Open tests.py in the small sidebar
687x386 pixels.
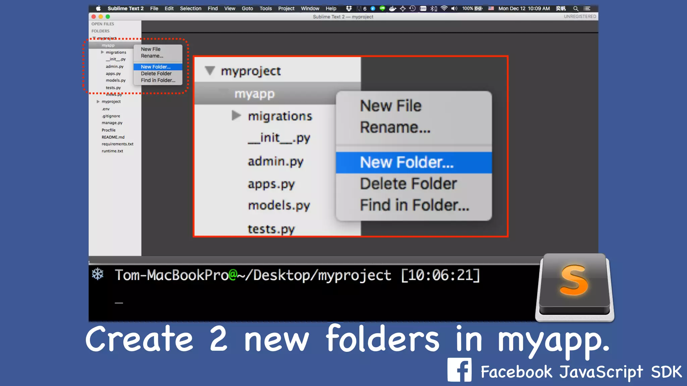pos(113,88)
